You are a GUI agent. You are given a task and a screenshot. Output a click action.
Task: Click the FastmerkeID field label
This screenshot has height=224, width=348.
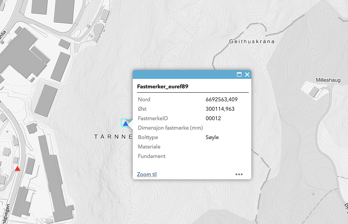153,118
